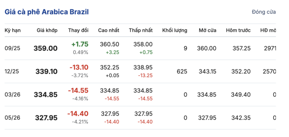This screenshot has height=137, width=289.
Task: Click the +1.75 green change value
Action: [80, 44]
